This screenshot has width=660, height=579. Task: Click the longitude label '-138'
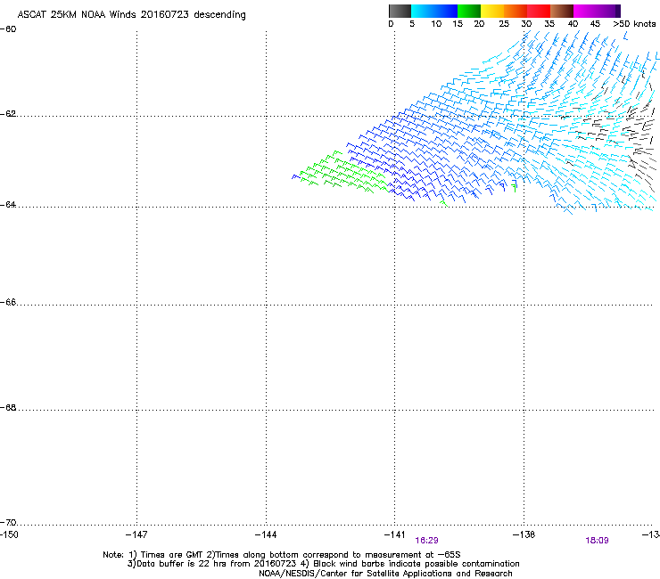pos(524,534)
